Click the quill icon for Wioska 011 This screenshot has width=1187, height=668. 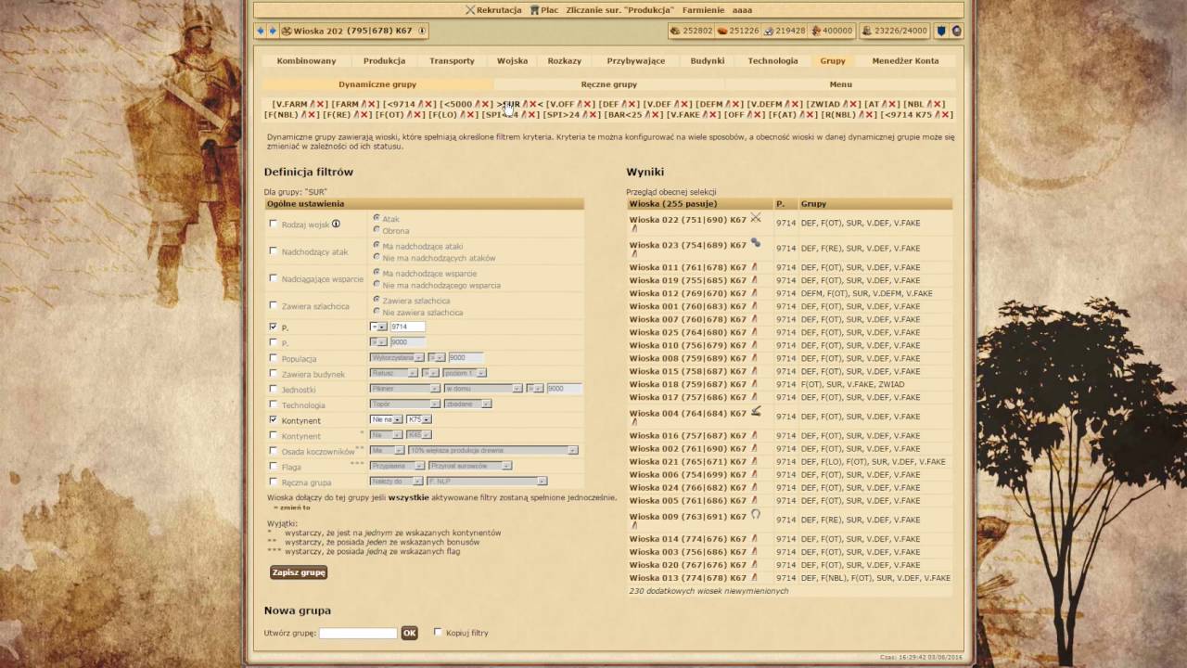[x=754, y=267]
